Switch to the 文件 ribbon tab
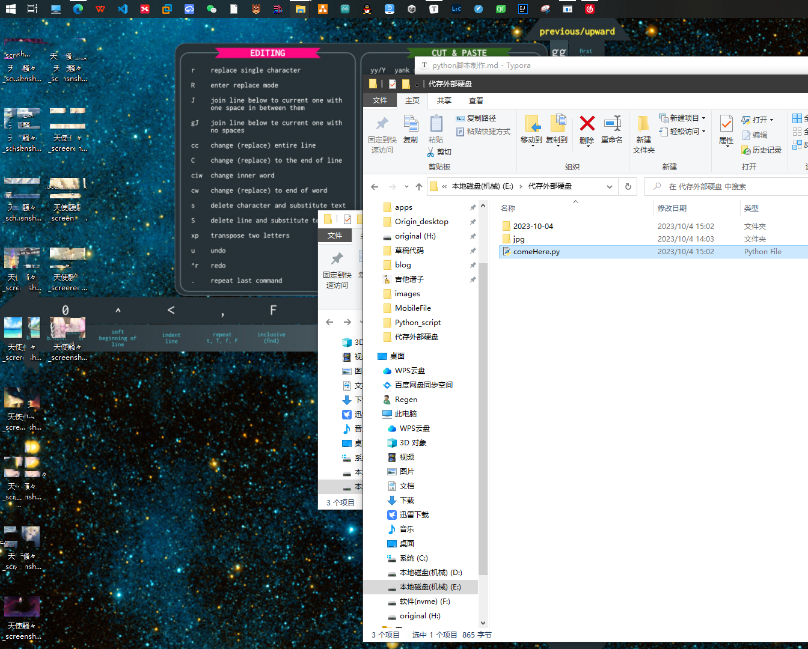Image resolution: width=808 pixels, height=649 pixels. [x=379, y=100]
